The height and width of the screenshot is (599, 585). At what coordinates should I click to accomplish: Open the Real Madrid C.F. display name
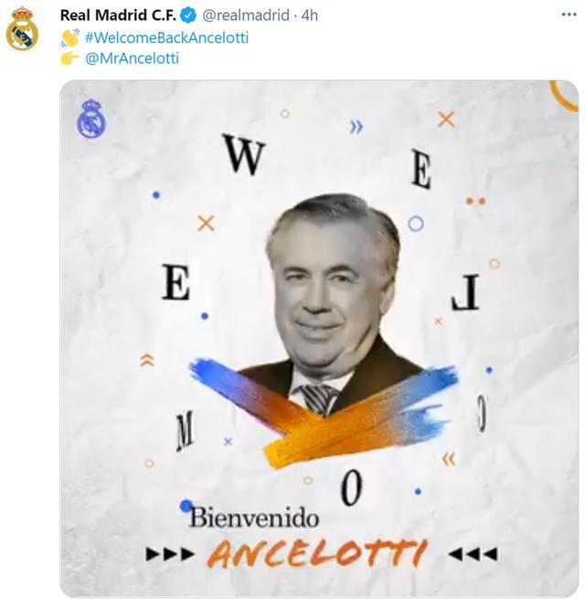click(118, 16)
